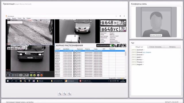Screen dimensions: 184x103
Task: Select the single-view camera layout icon
Action: pos(8,75)
